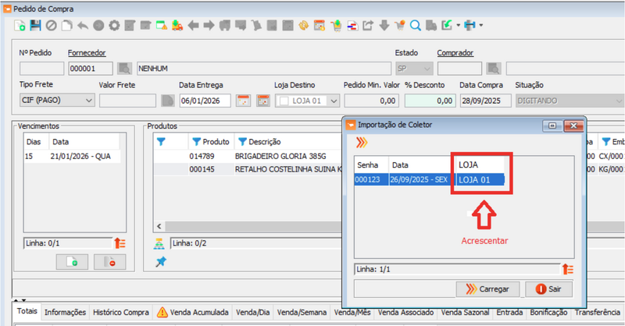Add a new due date row in Vencimentos
625x326 pixels.
click(71, 262)
